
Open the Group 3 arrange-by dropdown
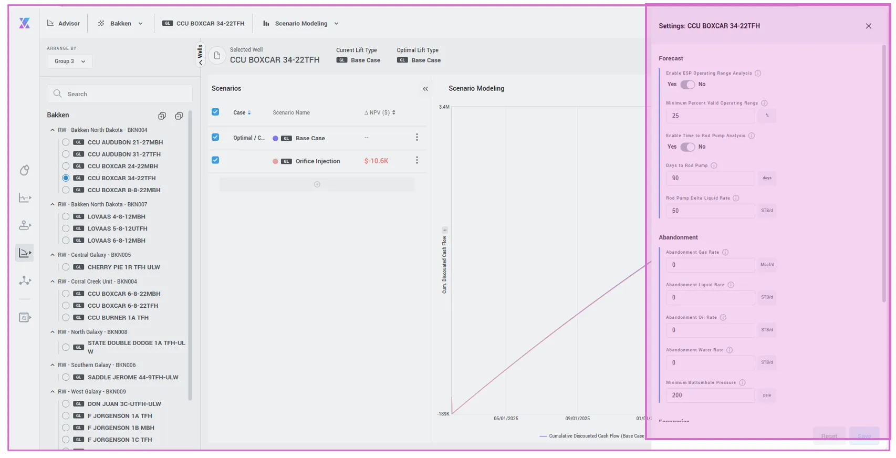70,61
